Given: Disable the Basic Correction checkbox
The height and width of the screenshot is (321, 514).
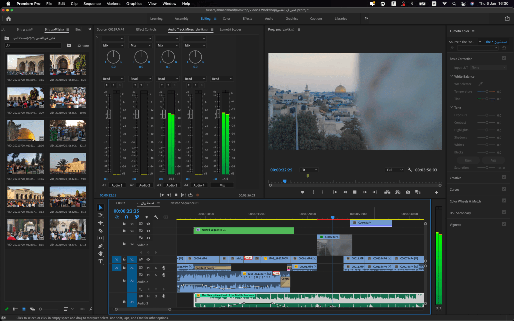Looking at the screenshot, I should pyautogui.click(x=504, y=58).
